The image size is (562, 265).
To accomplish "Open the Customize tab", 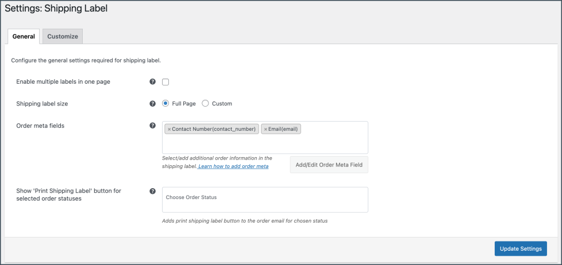I will point(63,36).
